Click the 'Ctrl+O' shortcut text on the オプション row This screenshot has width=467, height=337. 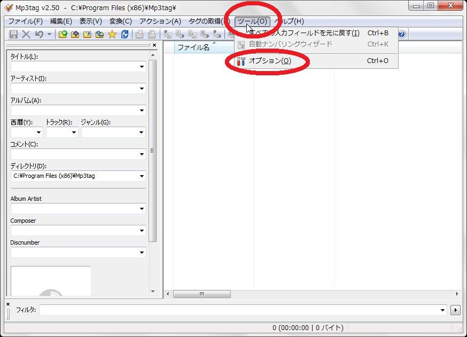tap(377, 61)
